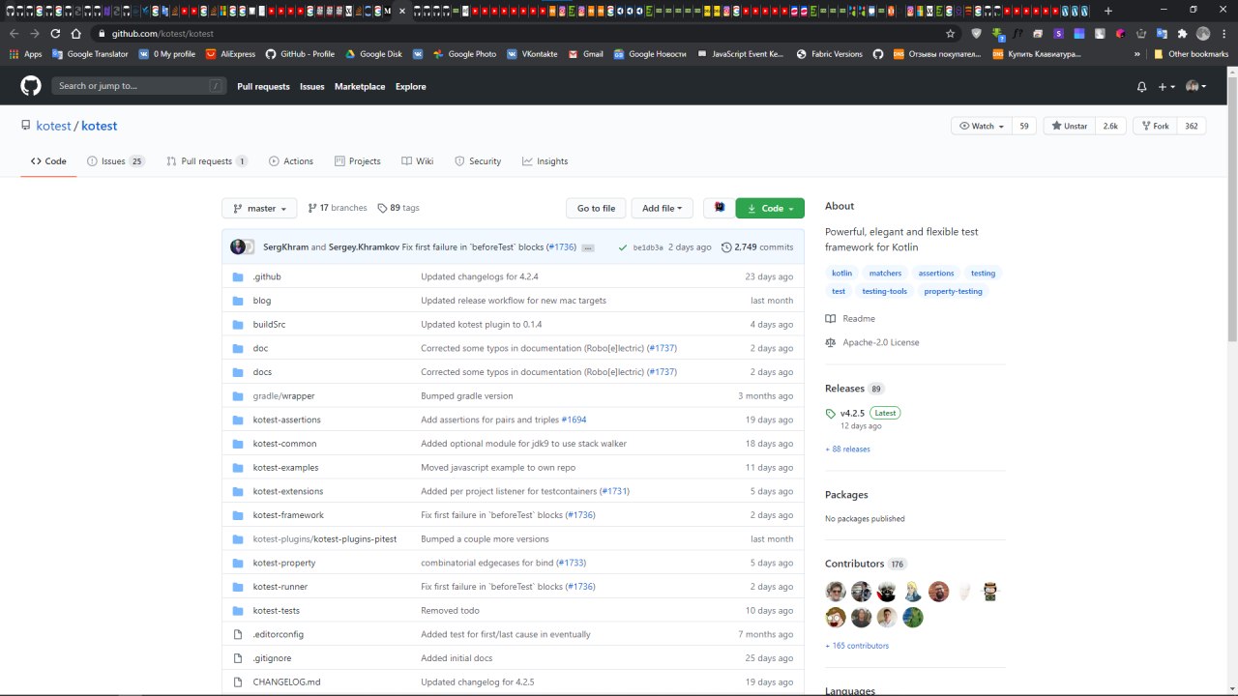
Task: Open the Gmail bookmark
Action: click(x=585, y=54)
